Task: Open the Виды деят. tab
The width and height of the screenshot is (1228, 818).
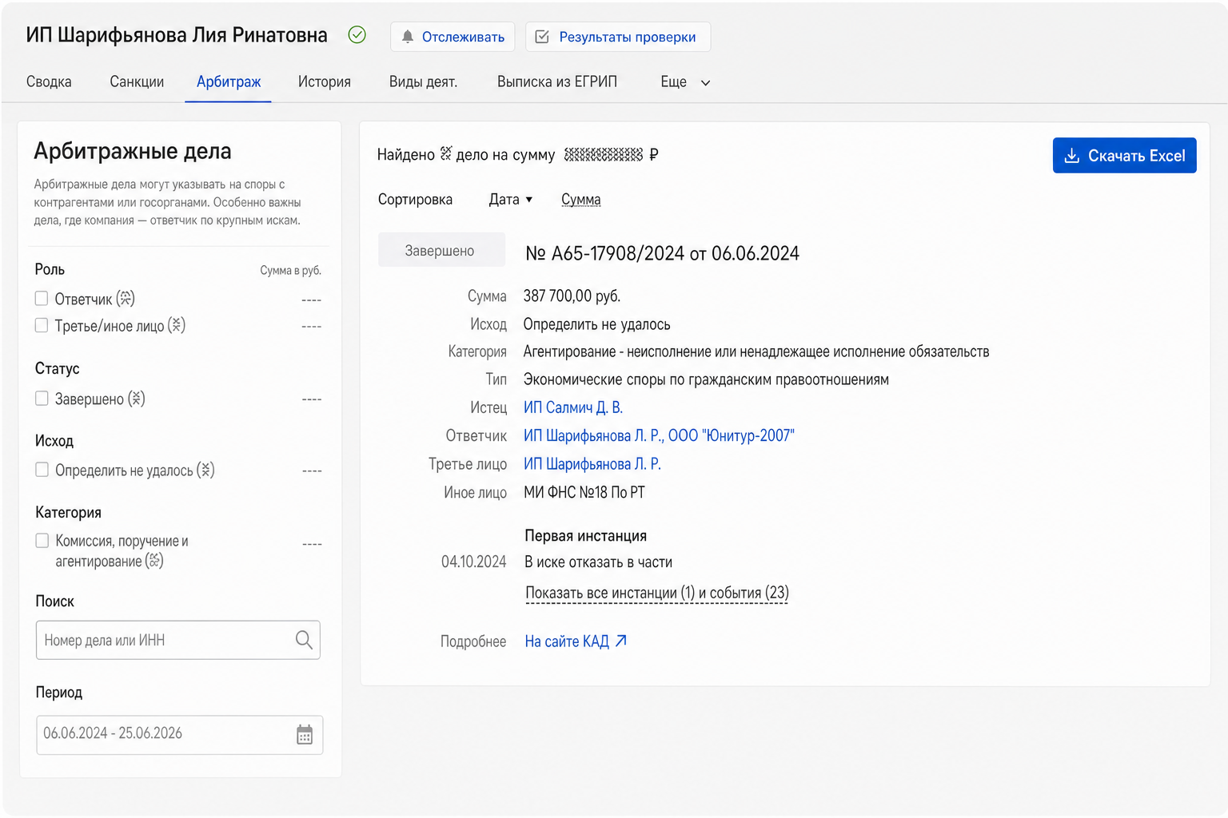Action: click(x=423, y=81)
